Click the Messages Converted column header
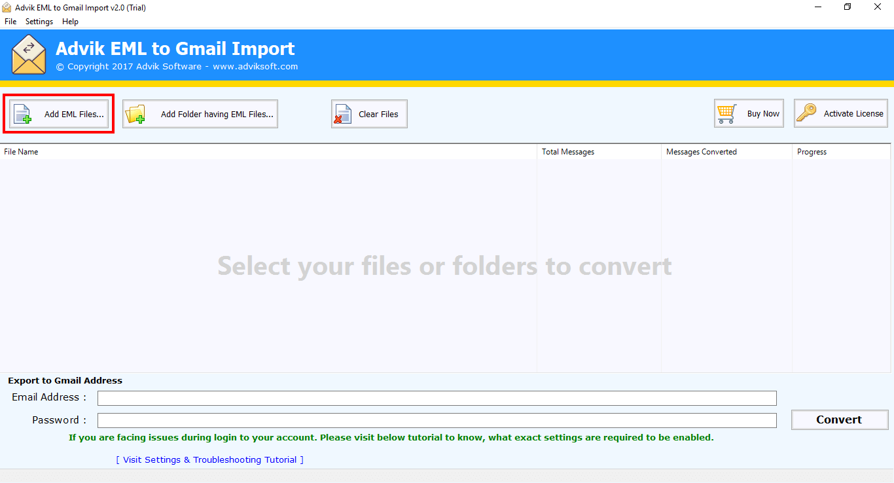Viewport: 894px width, 483px height. click(x=726, y=152)
